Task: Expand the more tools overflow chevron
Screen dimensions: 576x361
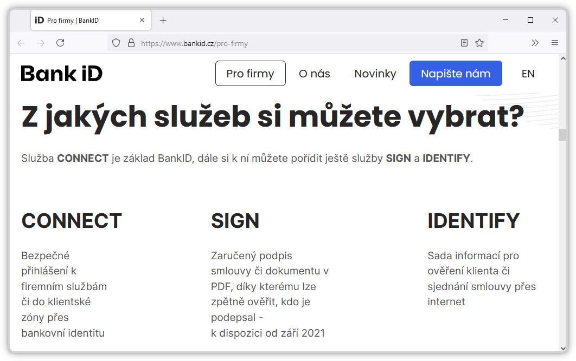Action: 535,43
